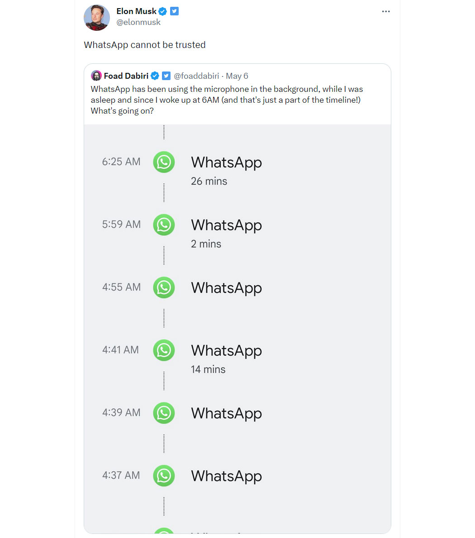This screenshot has width=475, height=538.
Task: Select the 6:25 AM timeline marker
Action: point(121,162)
